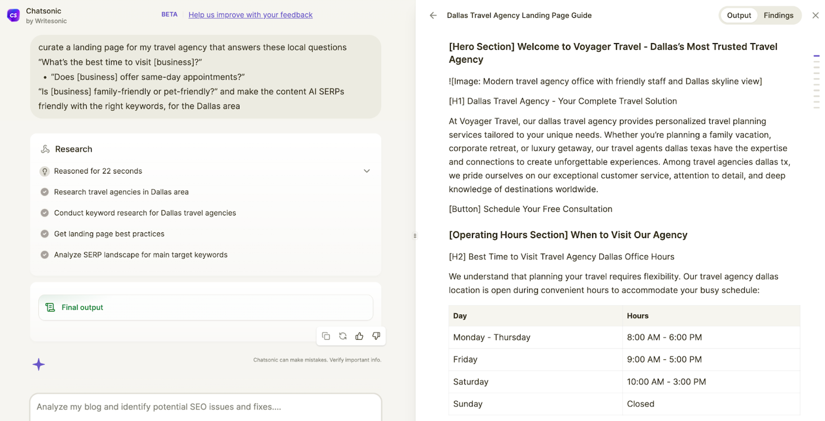Regenerate the response with refresh icon
This screenshot has width=825, height=421.
coord(342,336)
